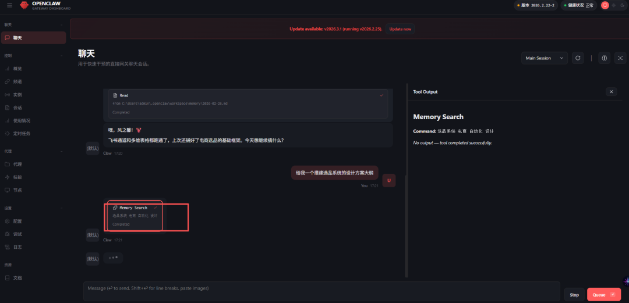The image size is (629, 303).
Task: Click the file path under Read
Action: point(170,104)
